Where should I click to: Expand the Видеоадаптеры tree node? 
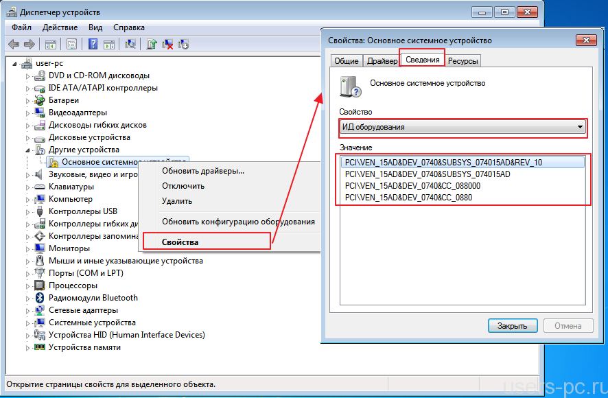click(28, 113)
